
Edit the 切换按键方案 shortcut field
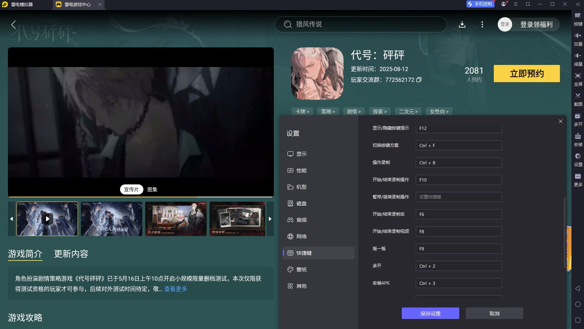[x=459, y=145]
